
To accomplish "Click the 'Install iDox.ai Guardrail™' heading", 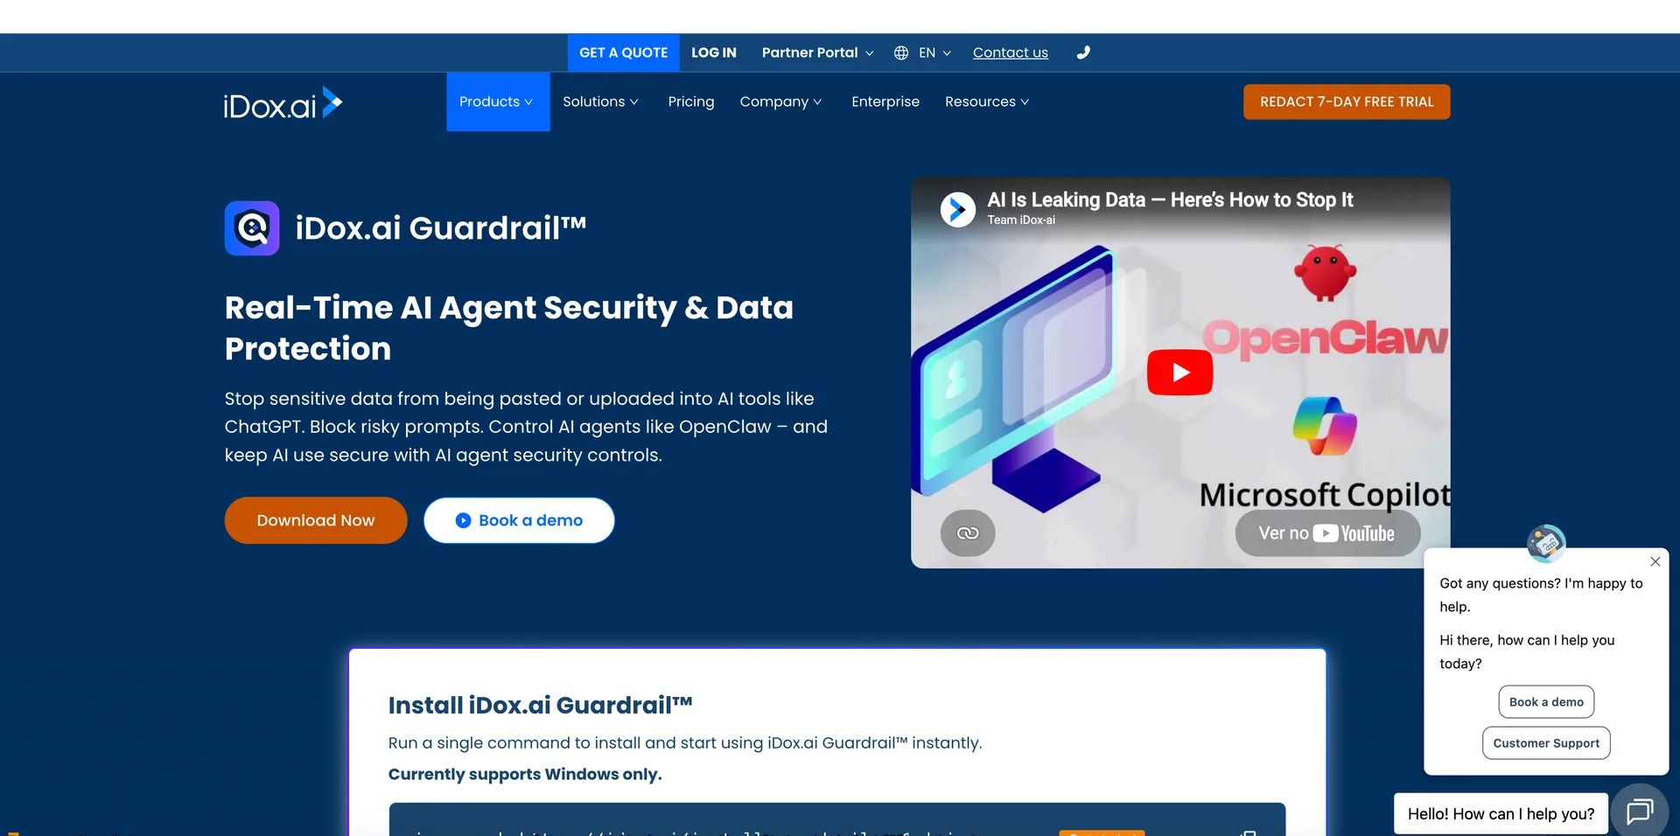I will pos(541,705).
